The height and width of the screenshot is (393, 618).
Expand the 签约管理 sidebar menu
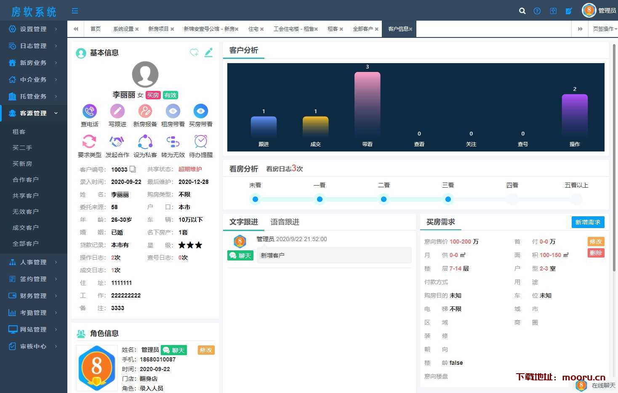pyautogui.click(x=34, y=279)
